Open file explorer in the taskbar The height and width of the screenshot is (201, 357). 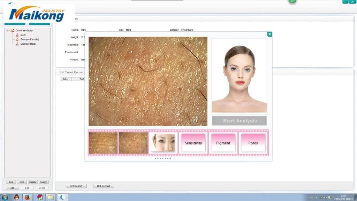pos(51,198)
